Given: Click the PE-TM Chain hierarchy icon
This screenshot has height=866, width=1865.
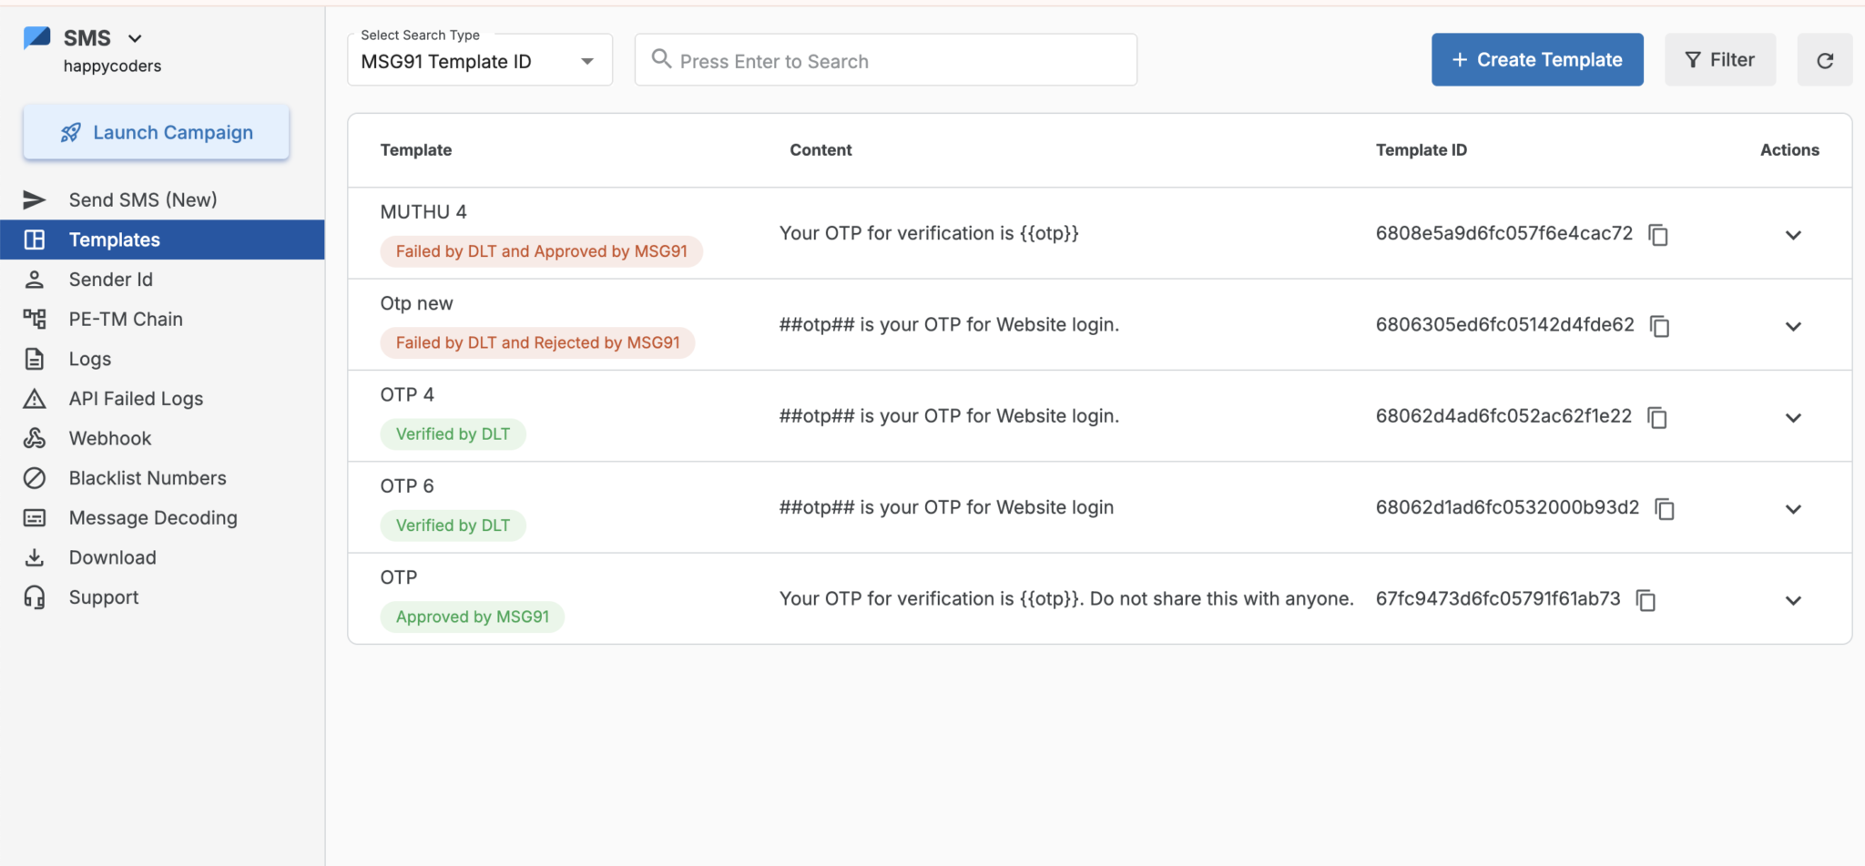Looking at the screenshot, I should 35,319.
